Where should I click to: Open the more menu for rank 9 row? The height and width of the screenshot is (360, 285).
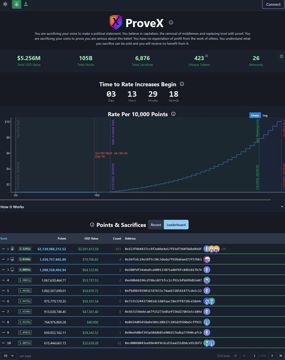(x=3, y=332)
